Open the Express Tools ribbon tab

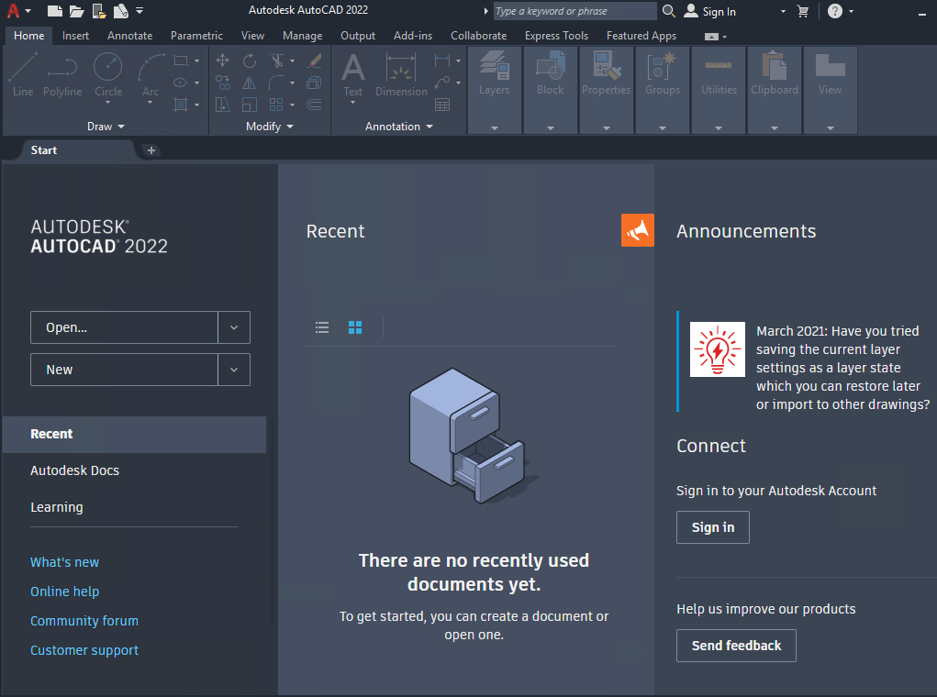point(556,36)
